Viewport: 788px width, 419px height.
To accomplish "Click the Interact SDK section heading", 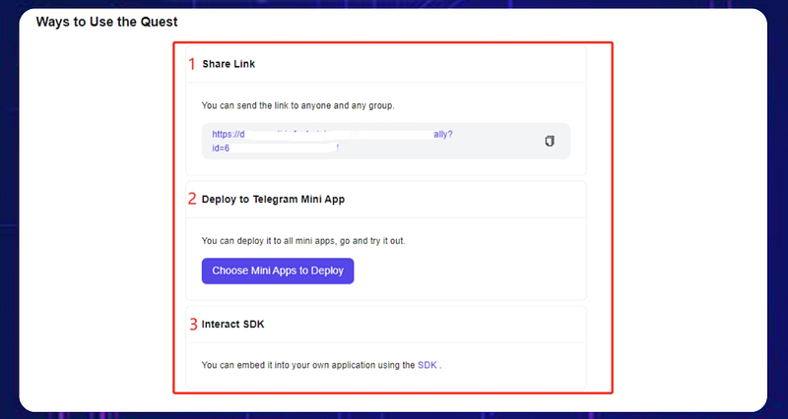I will [x=232, y=325].
